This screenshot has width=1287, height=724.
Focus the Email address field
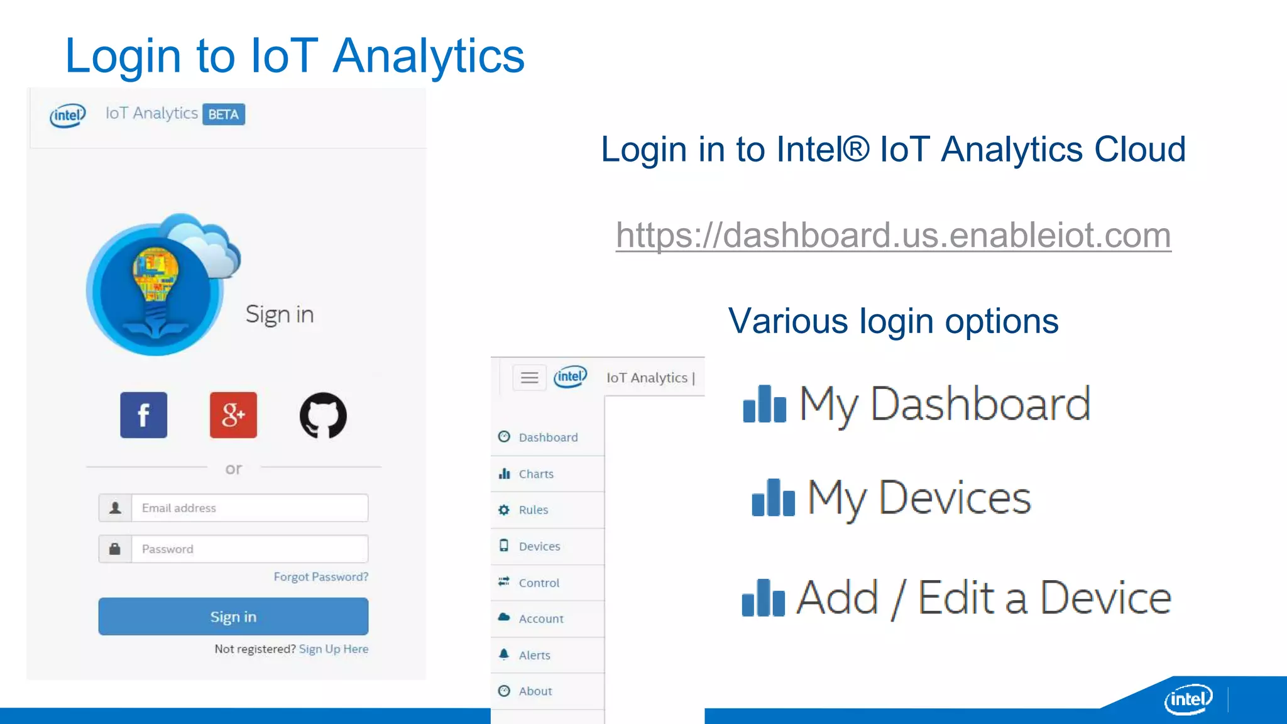(249, 508)
